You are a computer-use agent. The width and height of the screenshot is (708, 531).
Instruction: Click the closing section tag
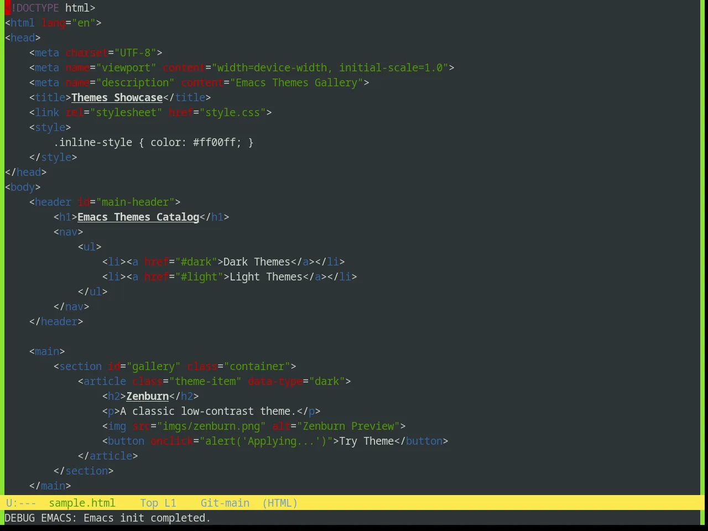click(84, 471)
